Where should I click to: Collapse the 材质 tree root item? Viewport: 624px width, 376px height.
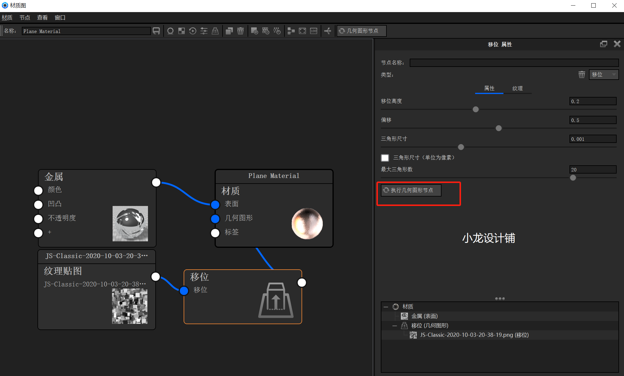click(x=386, y=306)
